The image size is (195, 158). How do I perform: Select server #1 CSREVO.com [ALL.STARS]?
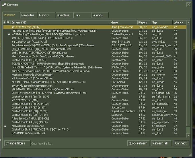click(x=95, y=42)
